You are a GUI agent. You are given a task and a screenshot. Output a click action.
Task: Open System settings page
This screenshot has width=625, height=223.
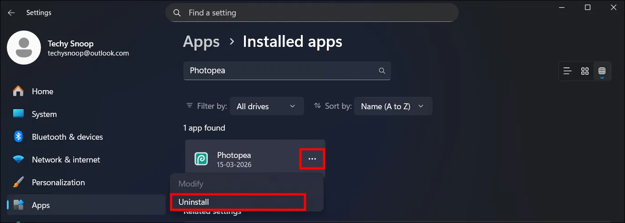86,114
